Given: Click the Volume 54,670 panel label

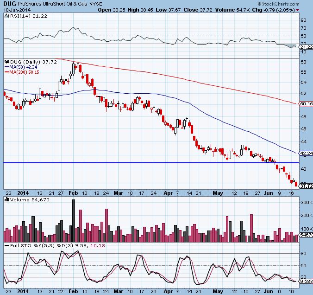Looking at the screenshot, I should (x=30, y=199).
